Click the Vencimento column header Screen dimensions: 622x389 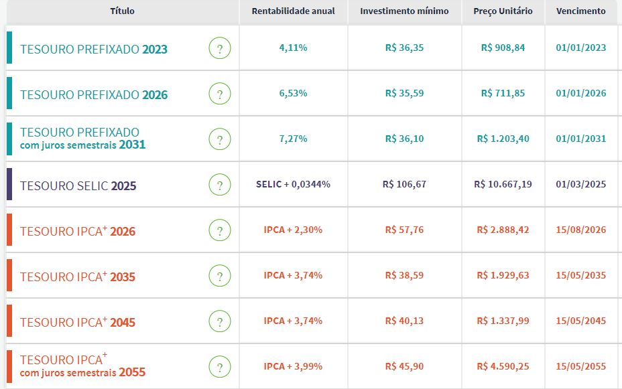580,11
